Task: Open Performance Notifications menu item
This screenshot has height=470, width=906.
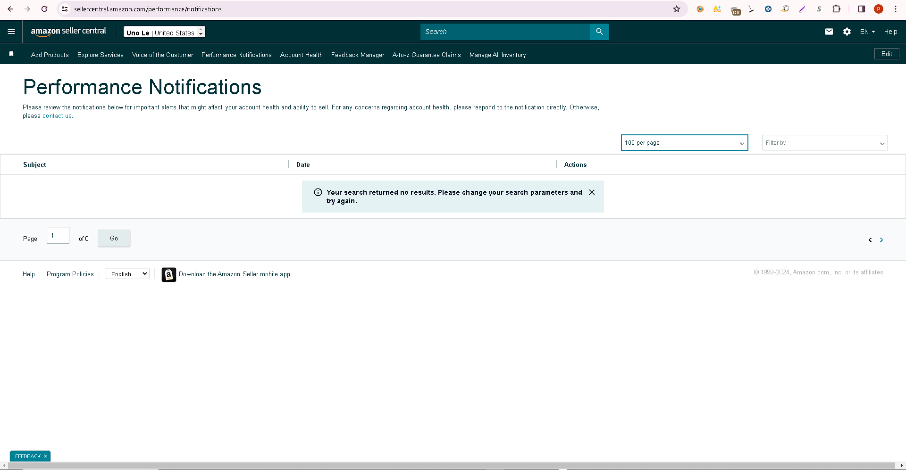Action: click(236, 55)
